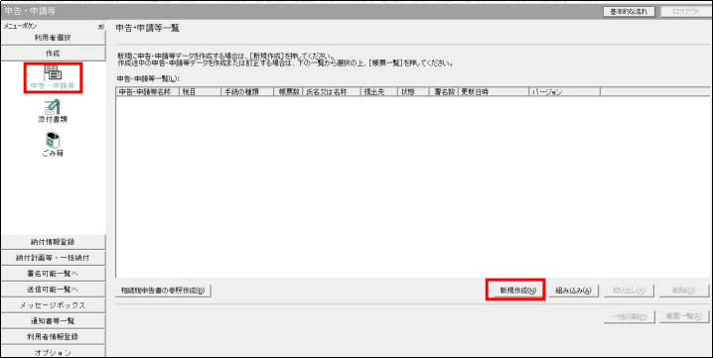Select the 作成 menu section
The width and height of the screenshot is (713, 358).
pos(53,54)
